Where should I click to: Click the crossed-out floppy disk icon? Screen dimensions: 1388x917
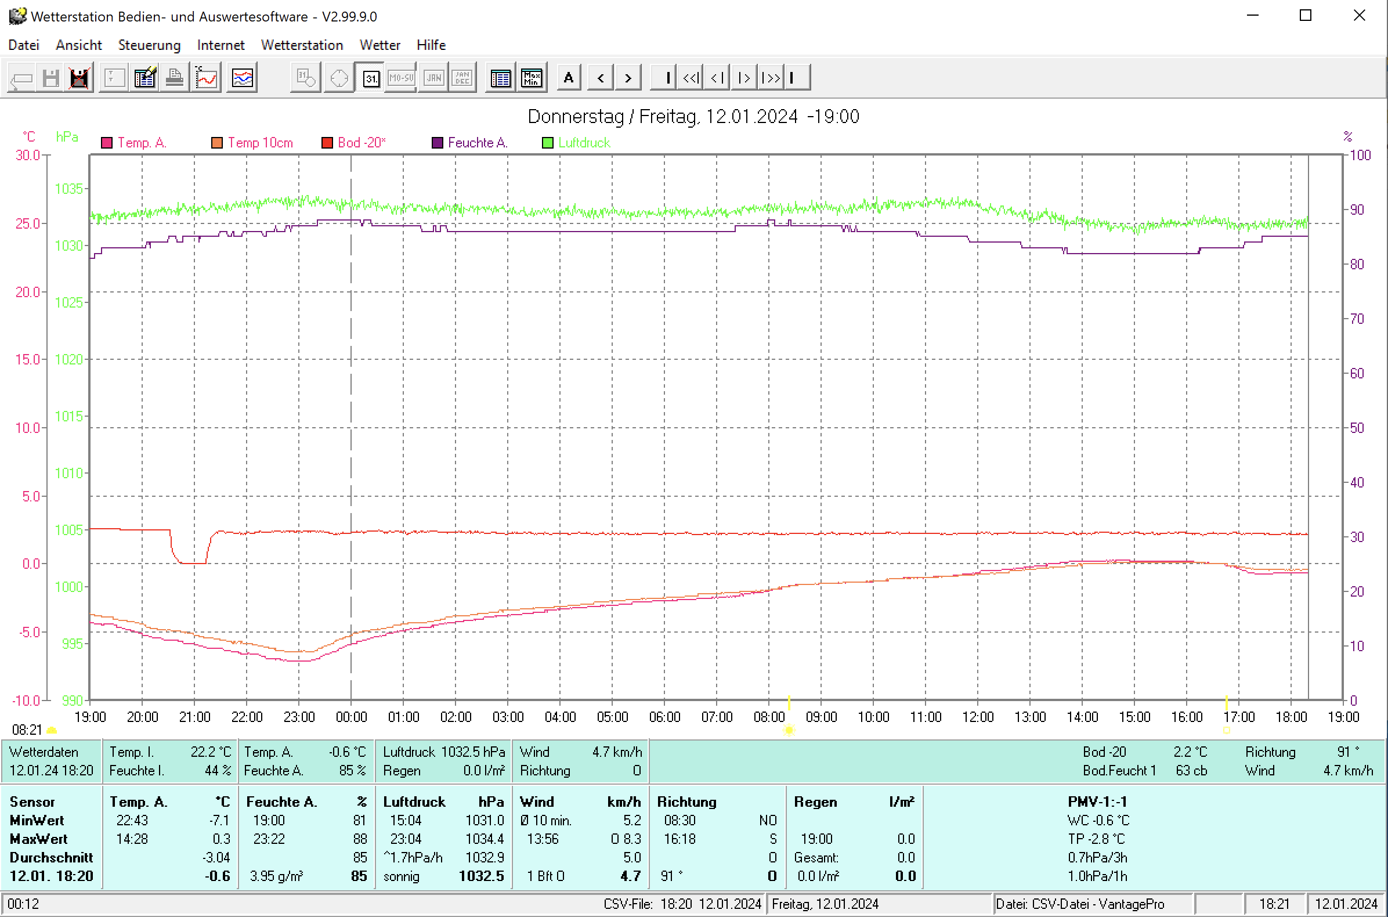coord(79,78)
